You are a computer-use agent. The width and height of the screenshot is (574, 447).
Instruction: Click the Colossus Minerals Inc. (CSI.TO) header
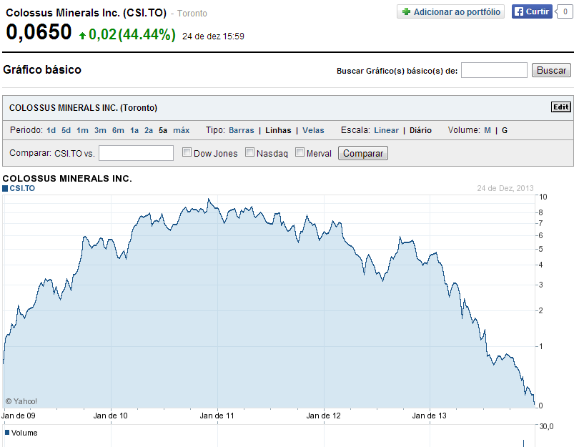tap(86, 13)
